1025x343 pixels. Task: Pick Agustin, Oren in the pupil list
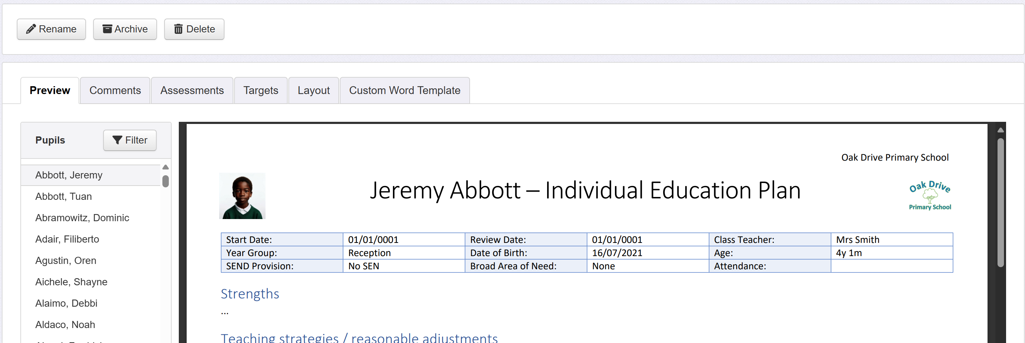click(66, 260)
